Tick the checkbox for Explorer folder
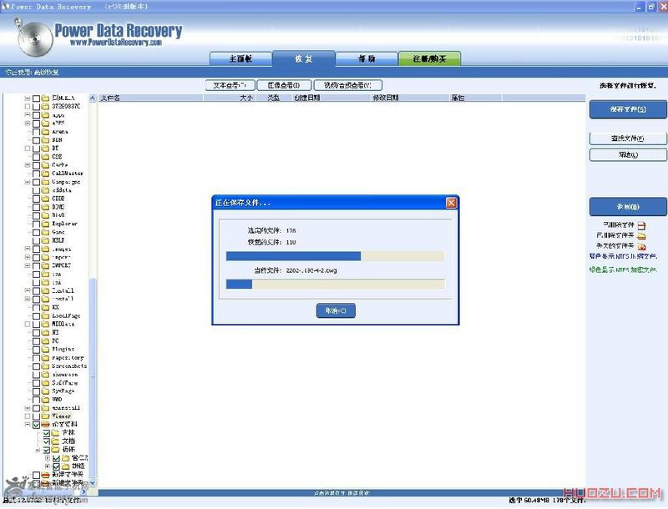Image resolution: width=668 pixels, height=509 pixels. tap(36, 224)
